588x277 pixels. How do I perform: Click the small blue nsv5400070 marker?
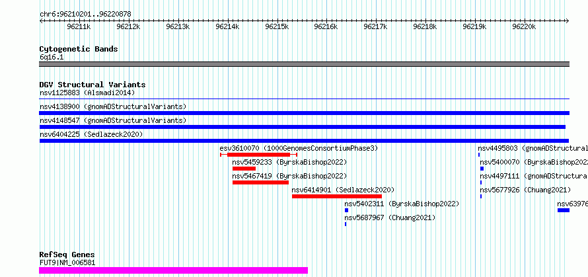pos(482,169)
